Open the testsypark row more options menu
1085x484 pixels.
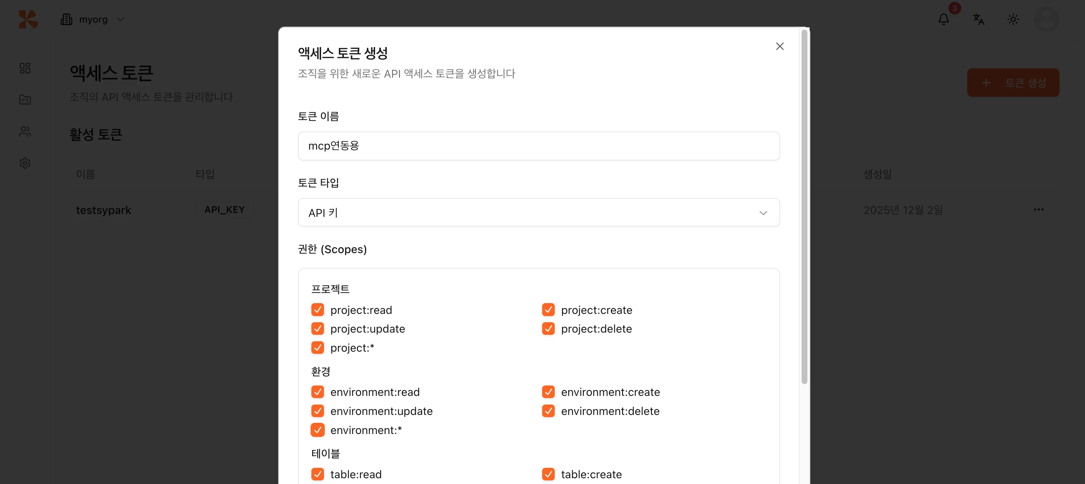pyautogui.click(x=1038, y=210)
